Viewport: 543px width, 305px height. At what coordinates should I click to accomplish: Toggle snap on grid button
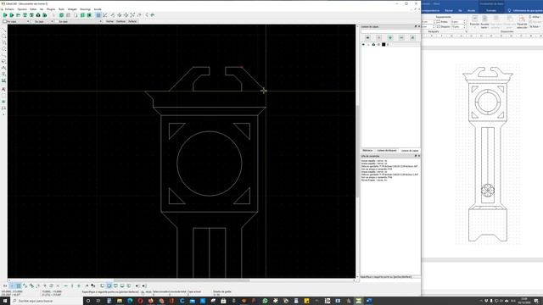point(19,286)
